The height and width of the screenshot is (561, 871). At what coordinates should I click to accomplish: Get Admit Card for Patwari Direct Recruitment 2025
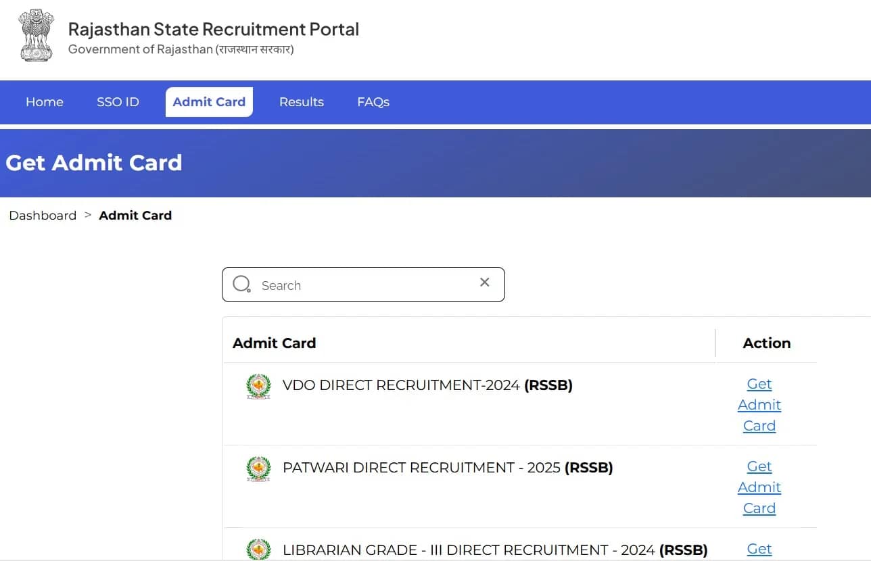[x=759, y=487]
